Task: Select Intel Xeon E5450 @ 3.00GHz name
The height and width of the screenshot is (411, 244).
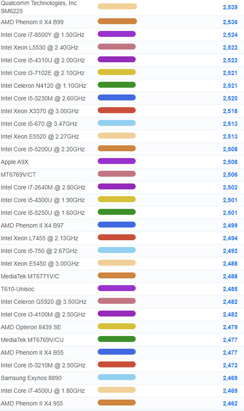Action: coord(40,264)
